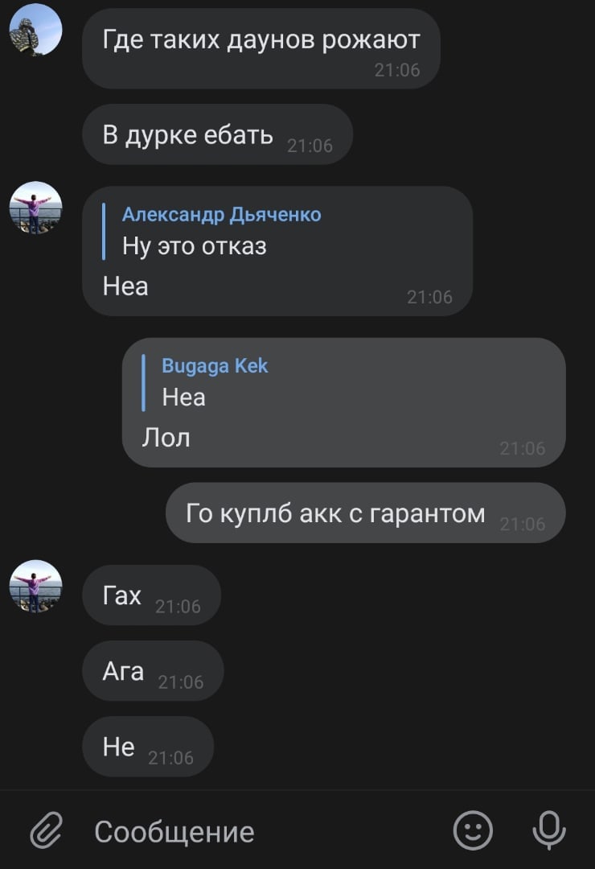Tap the paperclip attachment icon
The height and width of the screenshot is (869, 595).
pyautogui.click(x=46, y=830)
